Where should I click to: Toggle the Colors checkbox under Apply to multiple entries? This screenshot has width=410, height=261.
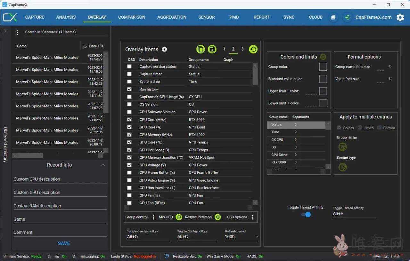click(339, 128)
